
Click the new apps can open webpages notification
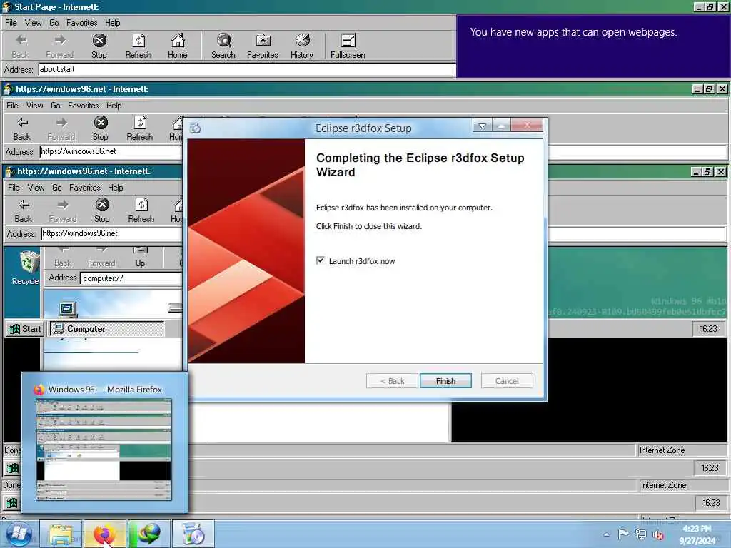593,46
